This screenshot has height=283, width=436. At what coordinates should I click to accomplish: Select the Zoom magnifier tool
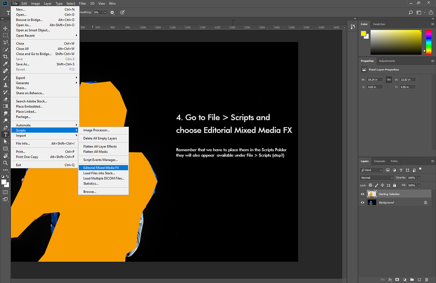5,163
